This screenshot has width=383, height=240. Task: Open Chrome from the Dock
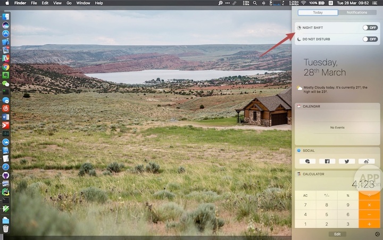(6, 67)
